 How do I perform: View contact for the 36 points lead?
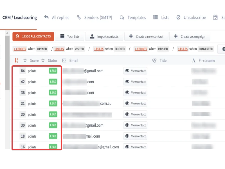coord(135,93)
